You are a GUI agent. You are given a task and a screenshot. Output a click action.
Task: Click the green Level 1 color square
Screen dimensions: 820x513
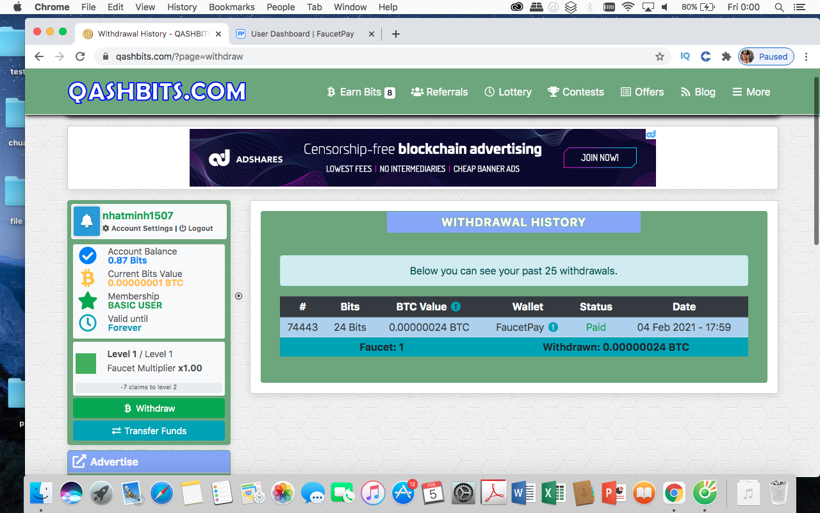[x=86, y=363]
